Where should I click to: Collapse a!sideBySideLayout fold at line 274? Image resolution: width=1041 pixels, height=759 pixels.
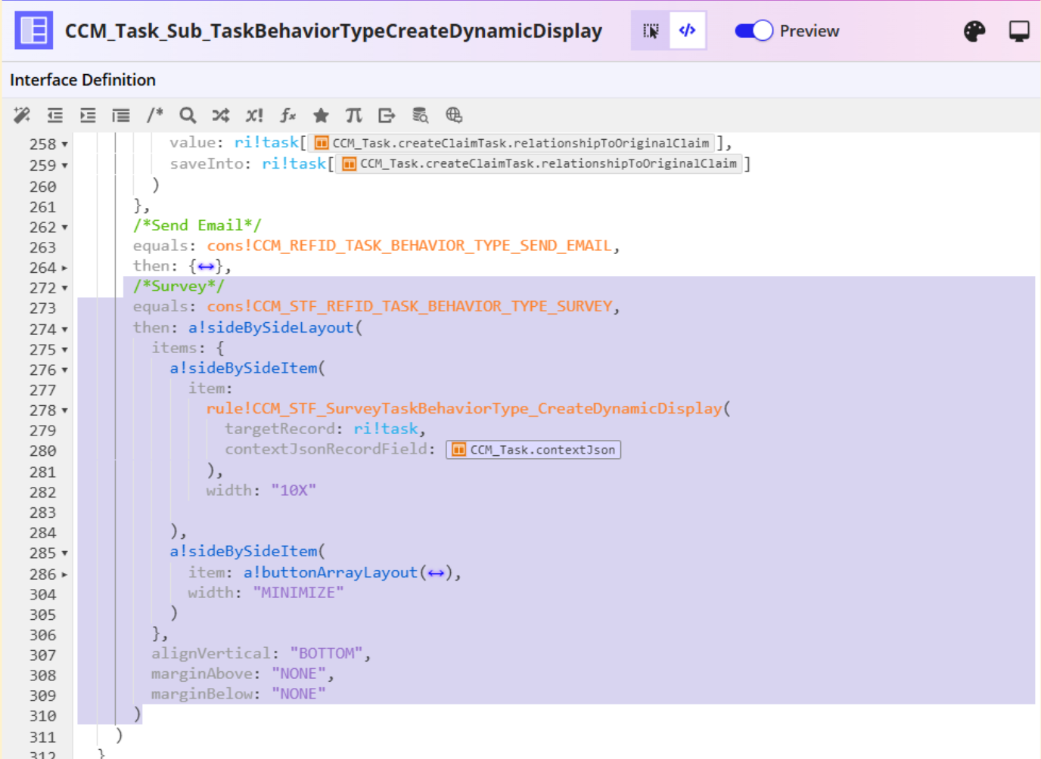pyautogui.click(x=64, y=330)
